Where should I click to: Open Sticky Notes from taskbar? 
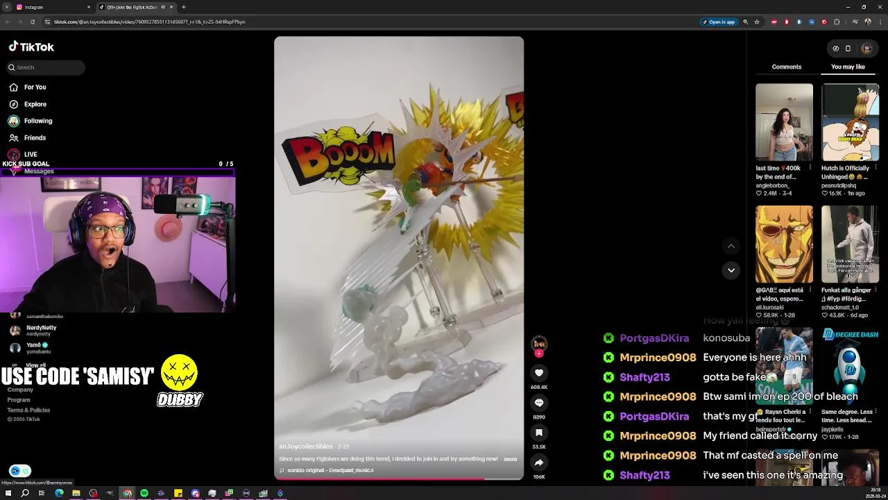point(178,493)
